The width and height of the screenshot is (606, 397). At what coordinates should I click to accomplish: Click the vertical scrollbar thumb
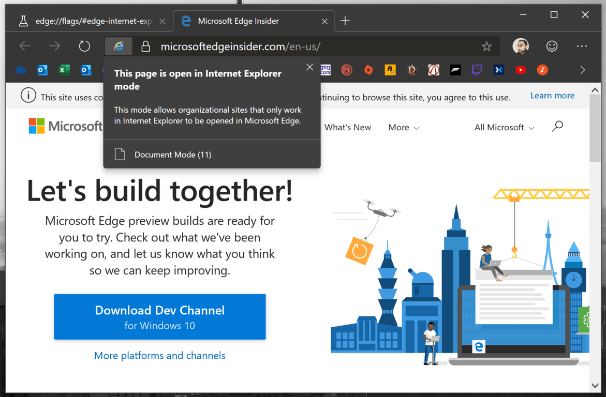[595, 128]
